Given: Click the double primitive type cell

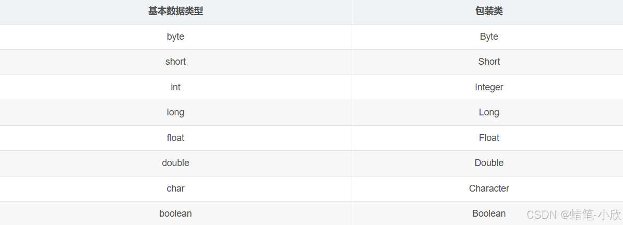Looking at the screenshot, I should (175, 163).
